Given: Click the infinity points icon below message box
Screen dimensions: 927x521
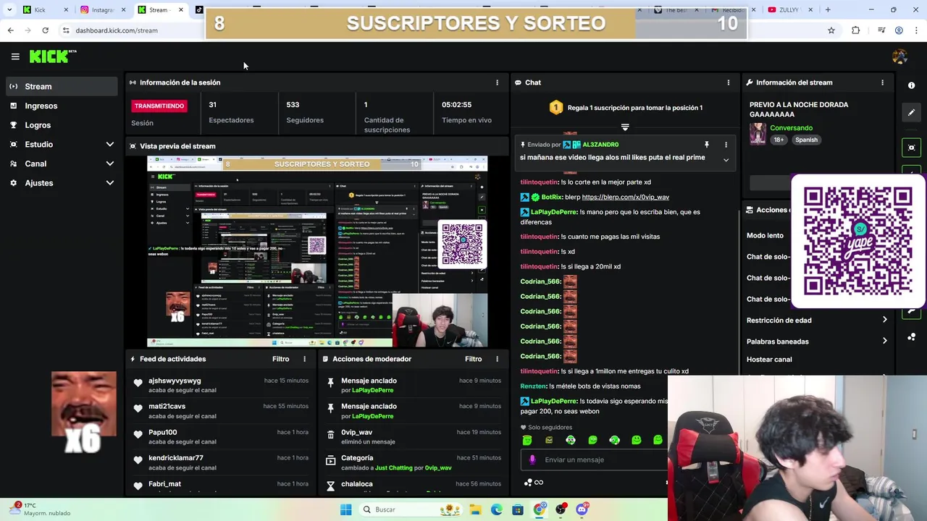Looking at the screenshot, I should click(x=534, y=483).
